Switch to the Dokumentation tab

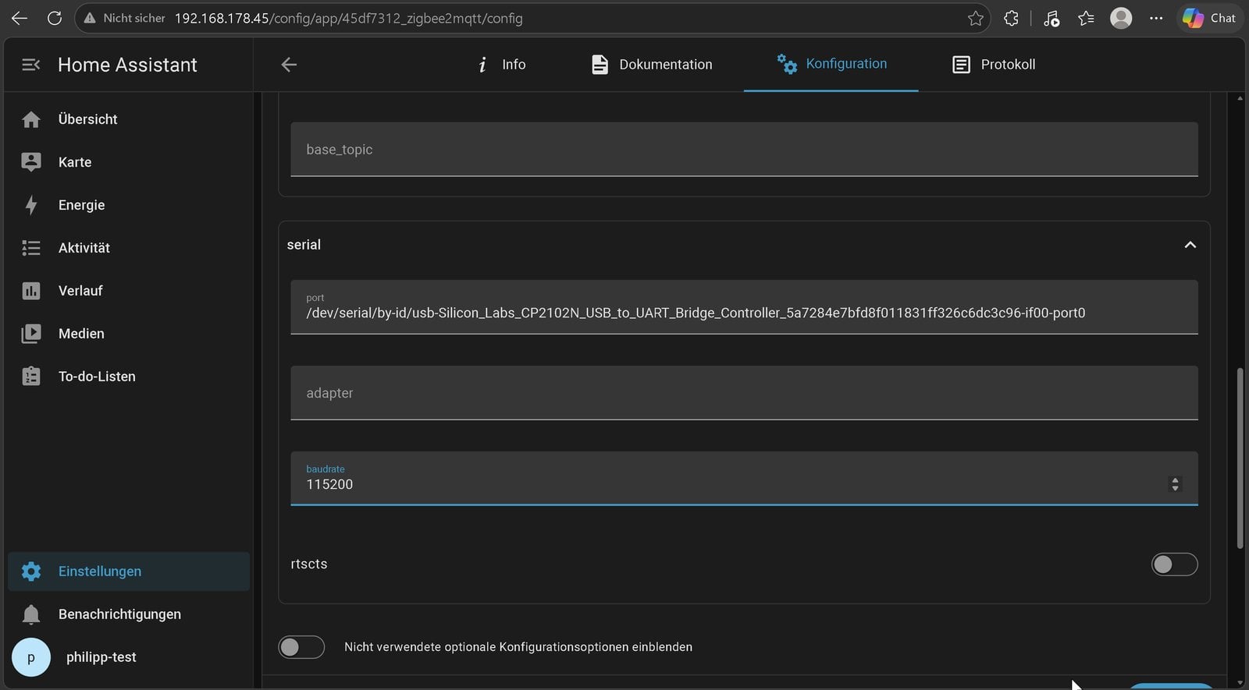(651, 65)
